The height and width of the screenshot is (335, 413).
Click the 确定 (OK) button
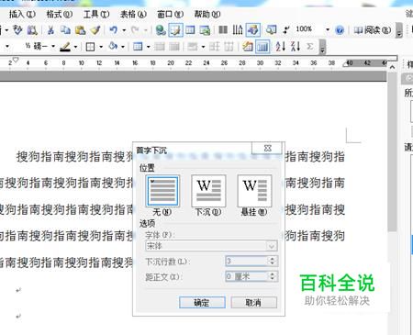pos(202,303)
